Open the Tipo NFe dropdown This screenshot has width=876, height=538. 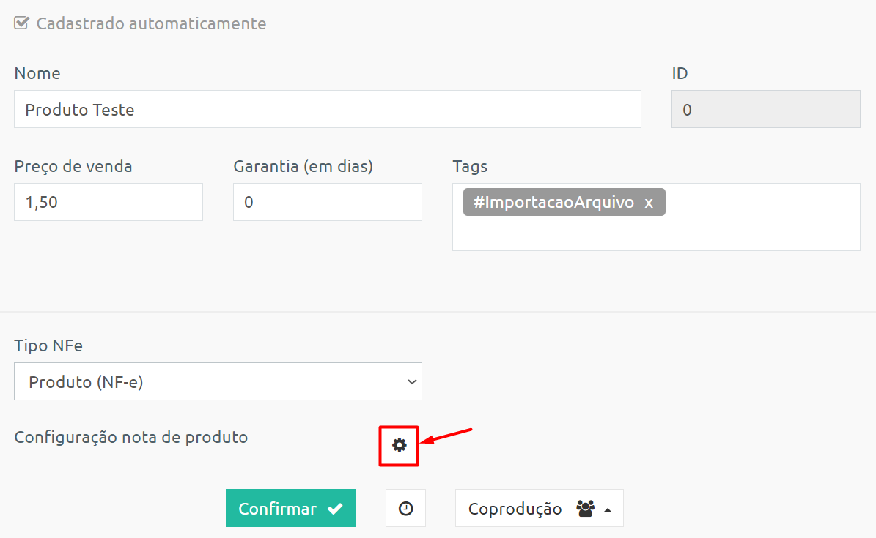(x=218, y=382)
